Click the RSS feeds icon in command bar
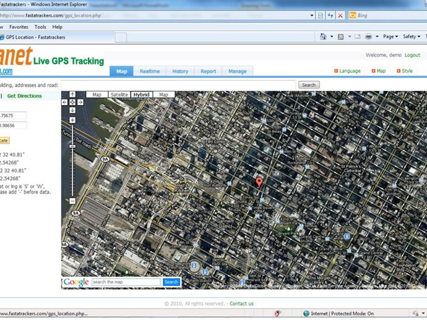Image resolution: width=427 pixels, height=320 pixels. coord(341,36)
